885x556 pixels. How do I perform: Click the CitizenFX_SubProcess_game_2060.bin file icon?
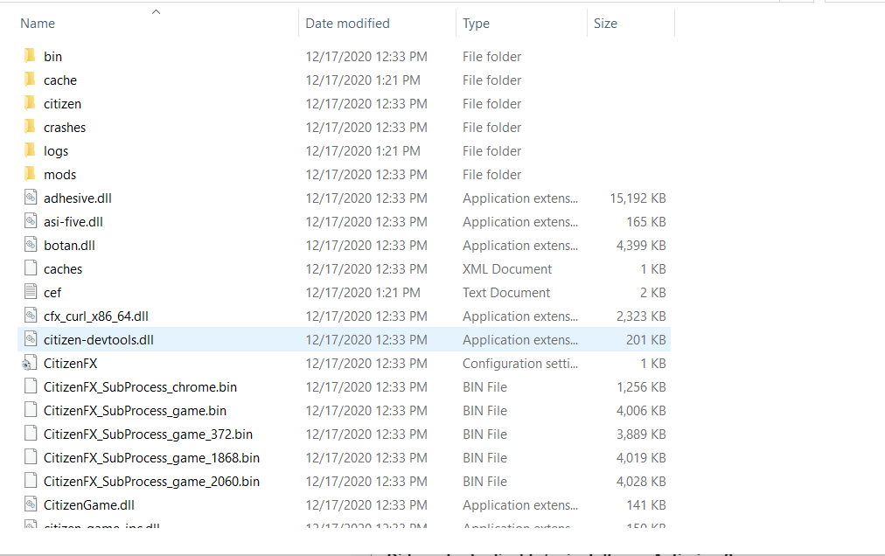31,481
